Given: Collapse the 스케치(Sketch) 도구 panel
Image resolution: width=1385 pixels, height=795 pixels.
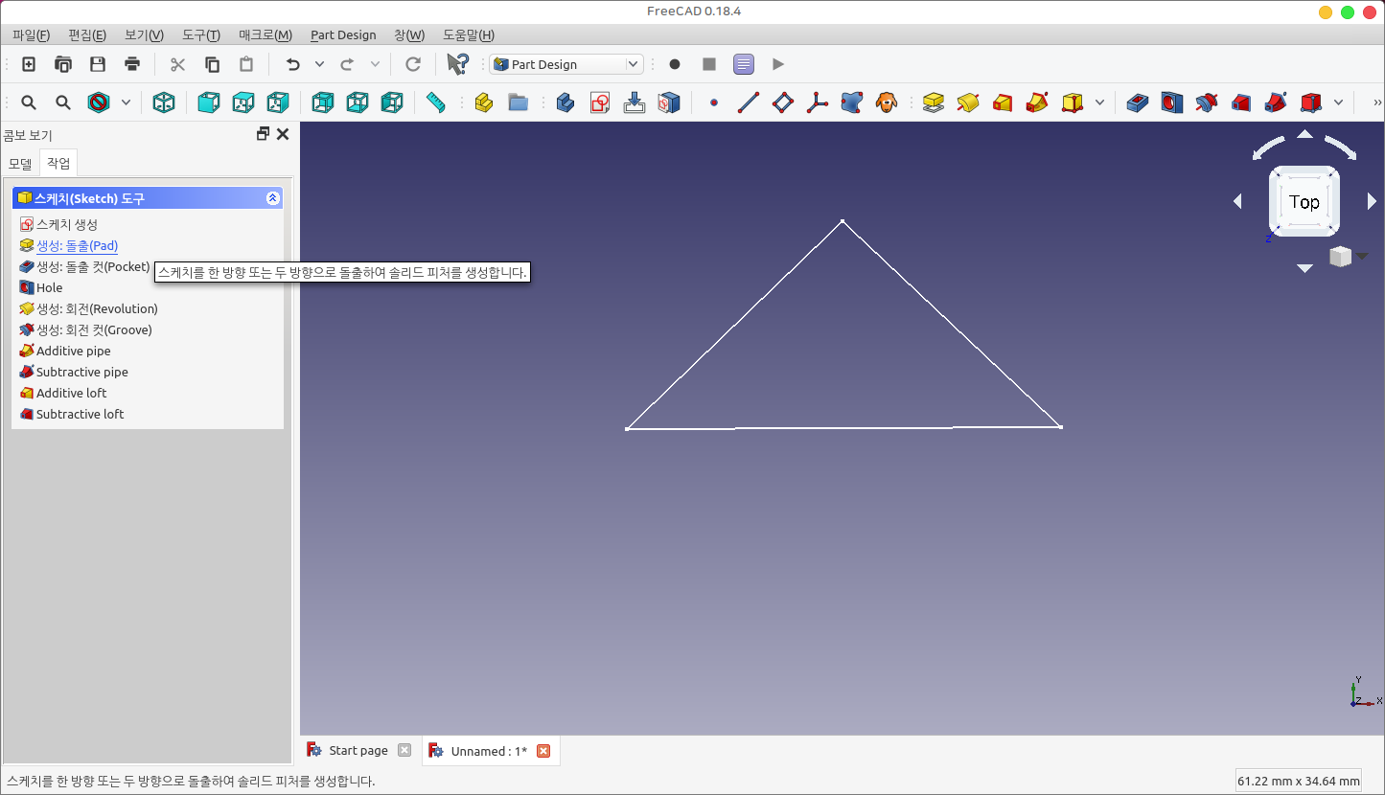Looking at the screenshot, I should click(273, 198).
